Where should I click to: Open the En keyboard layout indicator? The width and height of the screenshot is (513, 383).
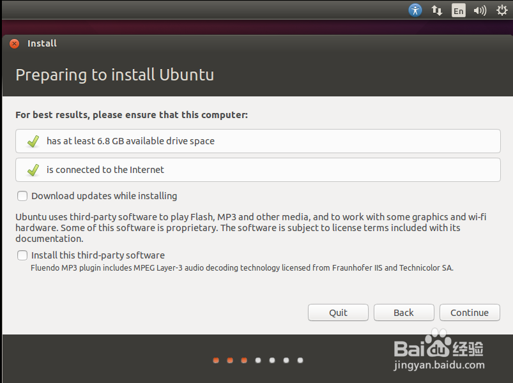tap(458, 10)
